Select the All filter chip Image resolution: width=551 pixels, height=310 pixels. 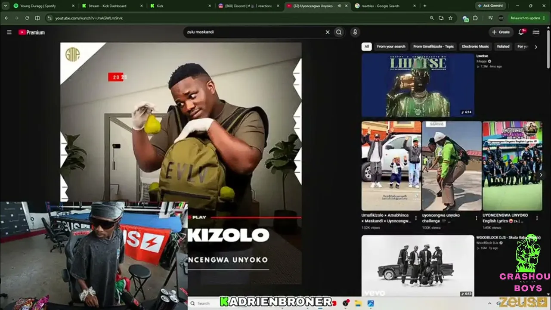click(367, 46)
